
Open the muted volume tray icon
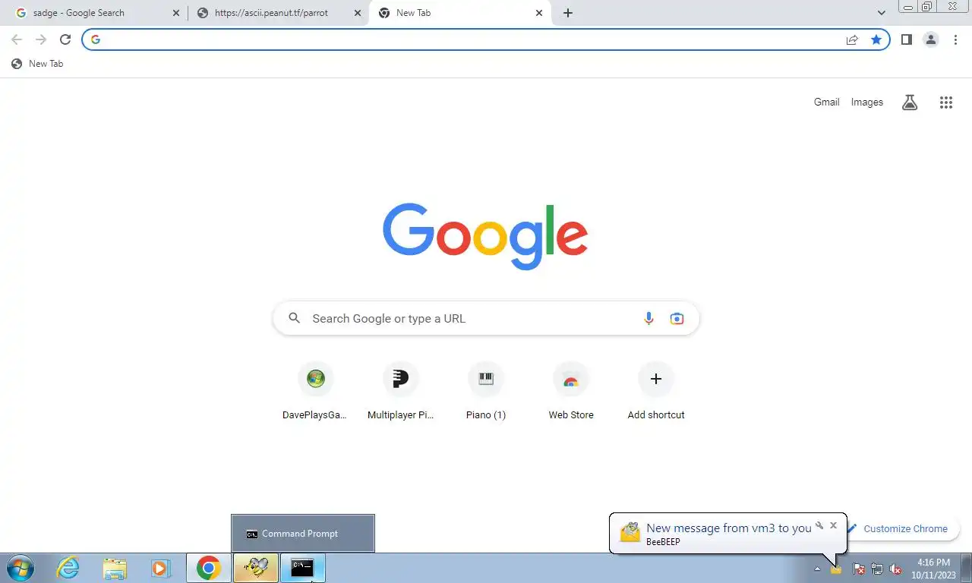(896, 569)
